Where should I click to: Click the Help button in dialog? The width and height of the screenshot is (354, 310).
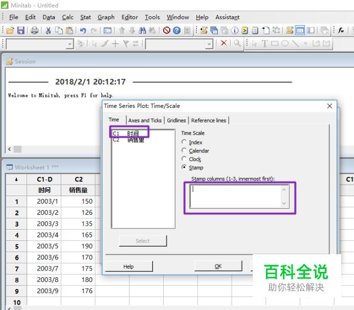coord(129,267)
